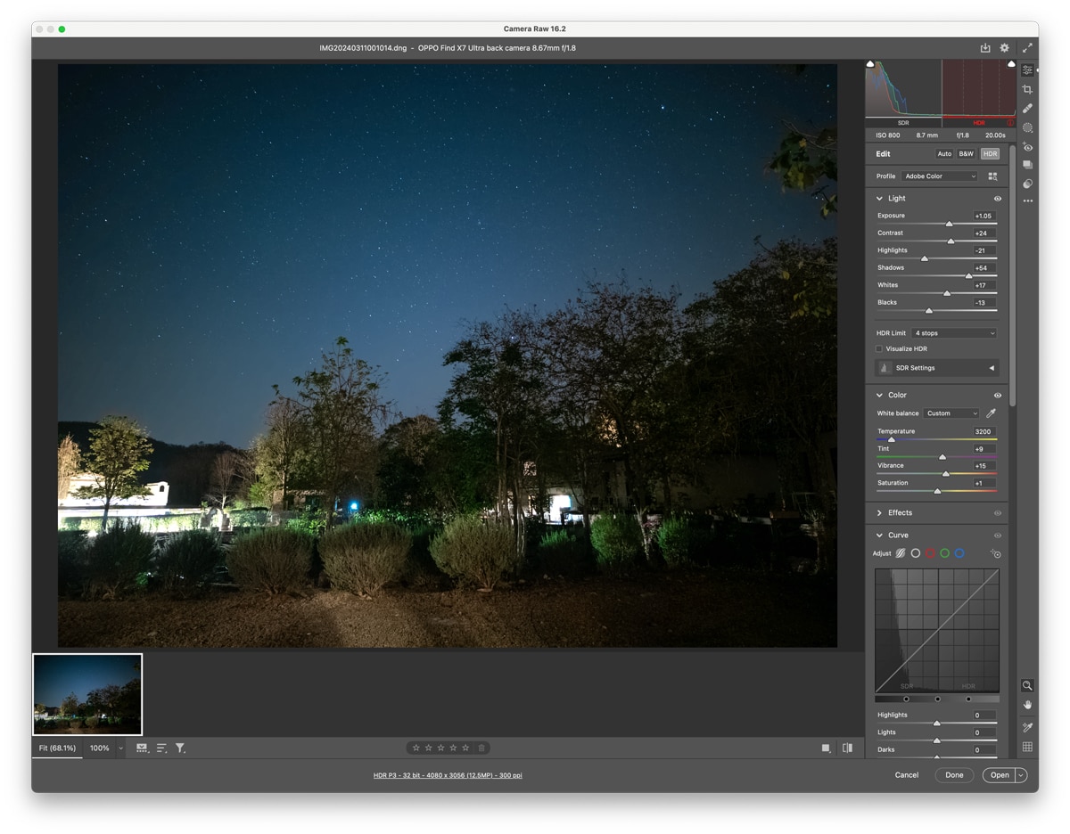Open Camera Raw preferences gear
Viewport: 1070px width, 834px height.
(x=1004, y=48)
